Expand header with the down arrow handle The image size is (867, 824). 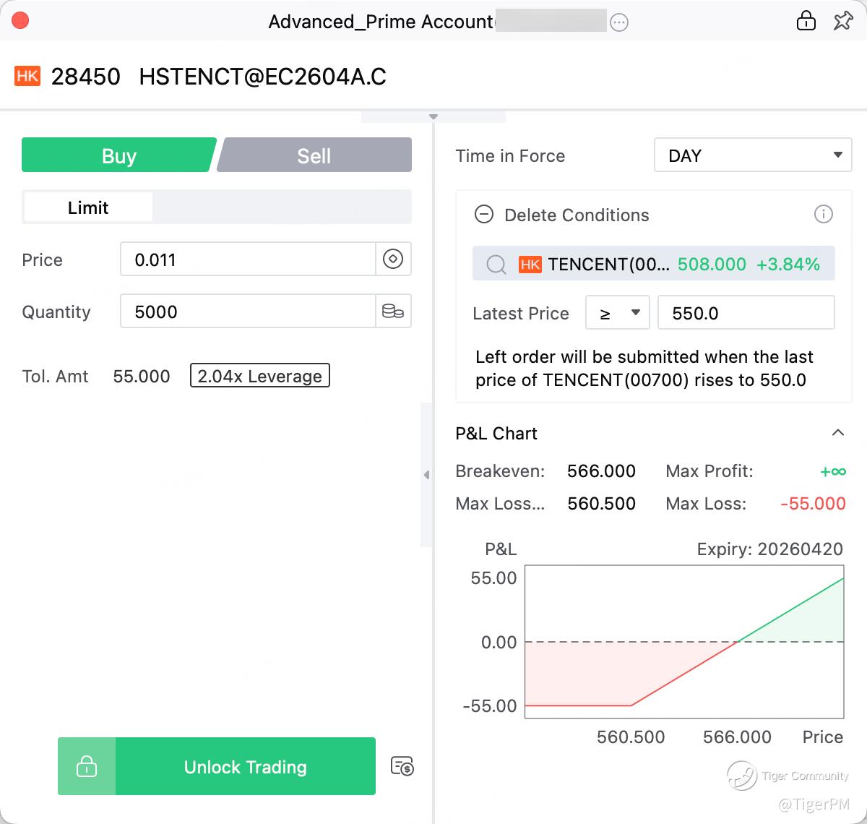click(433, 116)
